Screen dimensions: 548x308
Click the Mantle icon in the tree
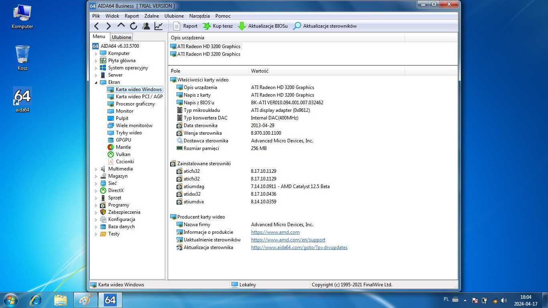coord(111,147)
